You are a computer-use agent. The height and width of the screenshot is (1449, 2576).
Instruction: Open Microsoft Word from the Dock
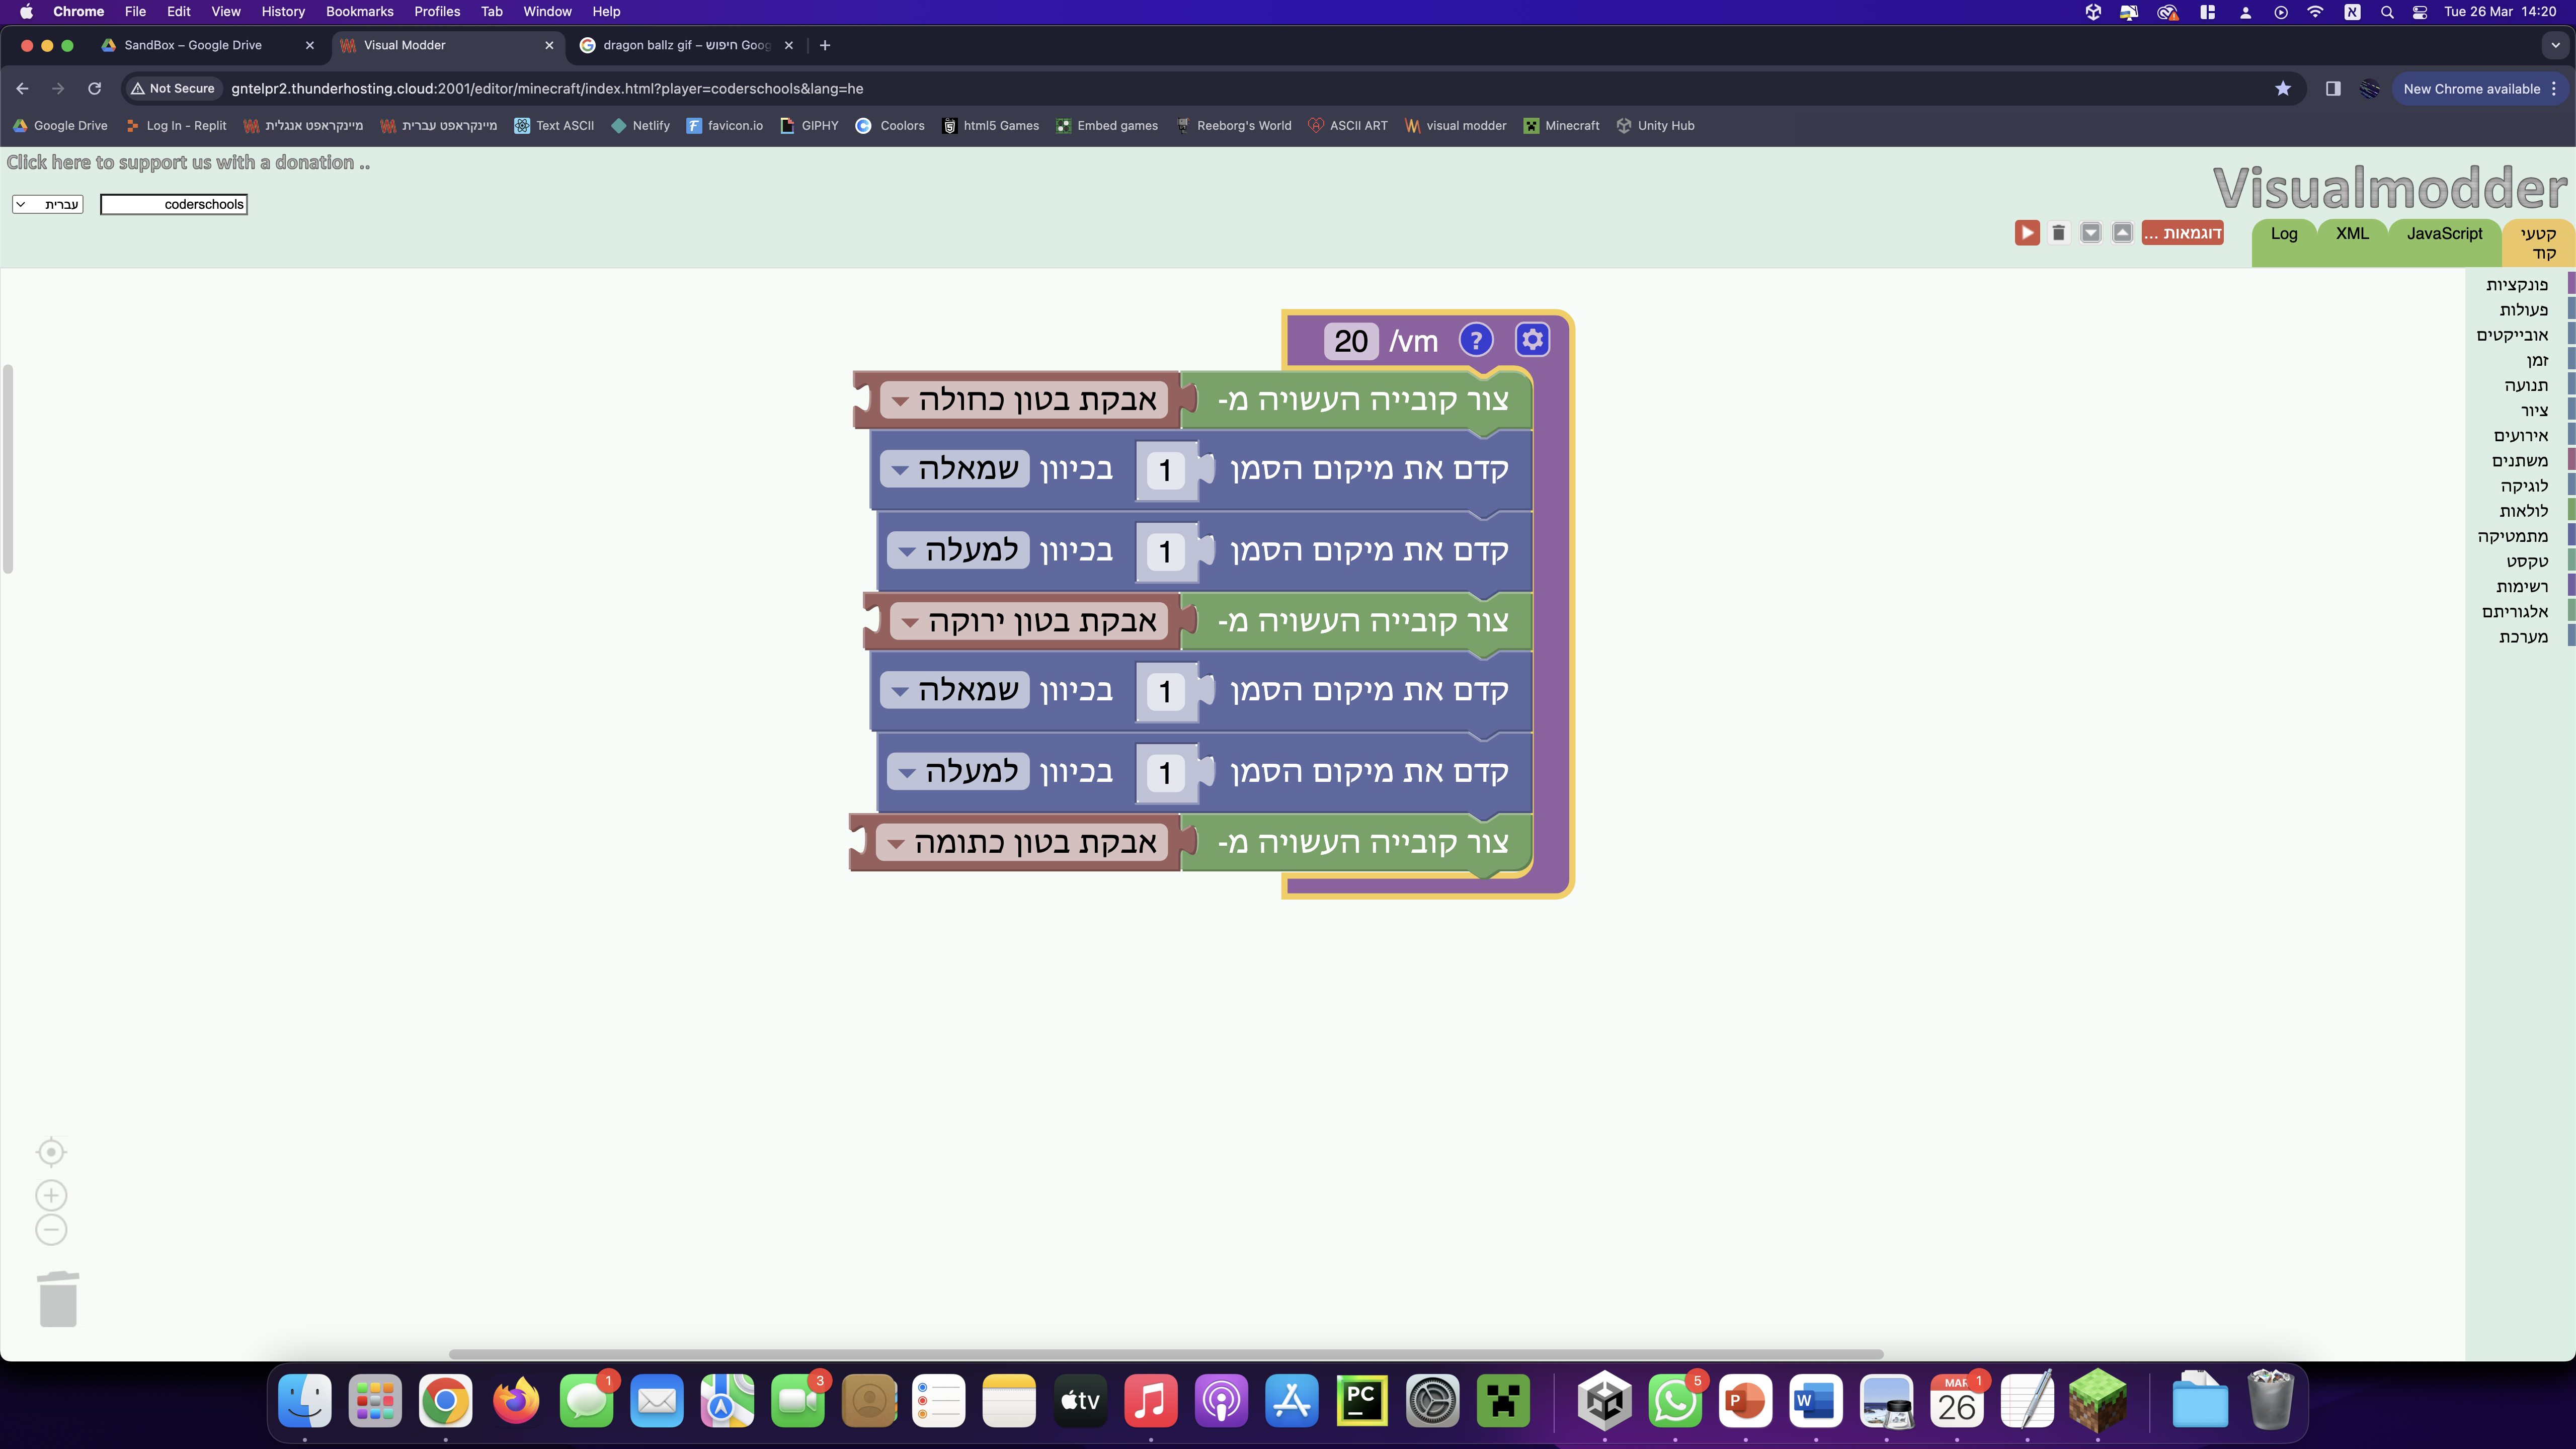(x=1815, y=1401)
